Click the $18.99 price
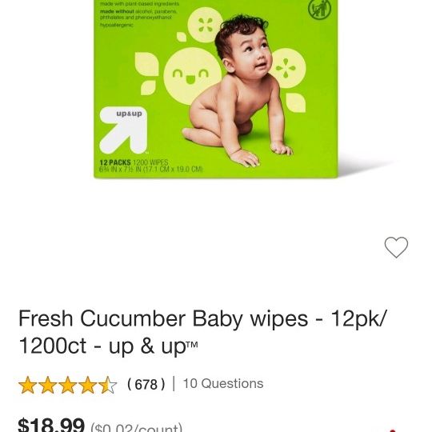Screen dimensions: 432x432 click(x=51, y=425)
